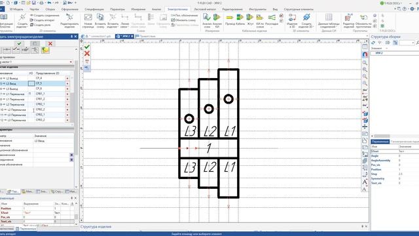This screenshot has width=419, height=236.
Task: Click the Новая страница ribbon icon
Action: (88, 20)
